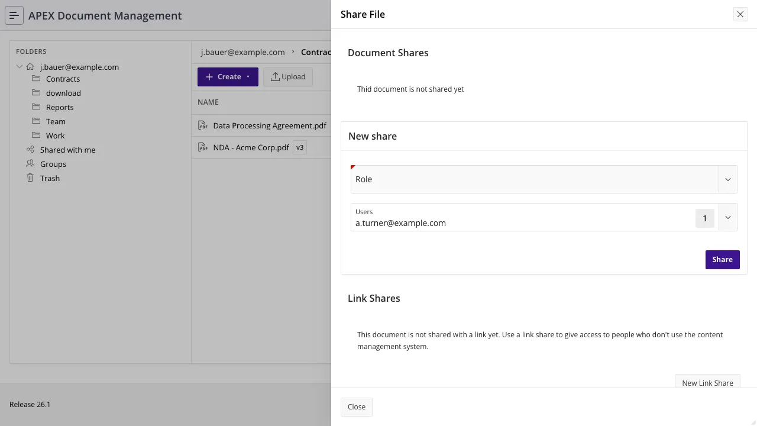Open the home icon for j.bauer@example.com
The width and height of the screenshot is (757, 426).
pos(30,67)
